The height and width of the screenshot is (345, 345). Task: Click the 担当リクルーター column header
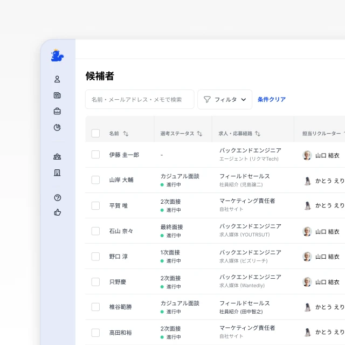(x=321, y=134)
